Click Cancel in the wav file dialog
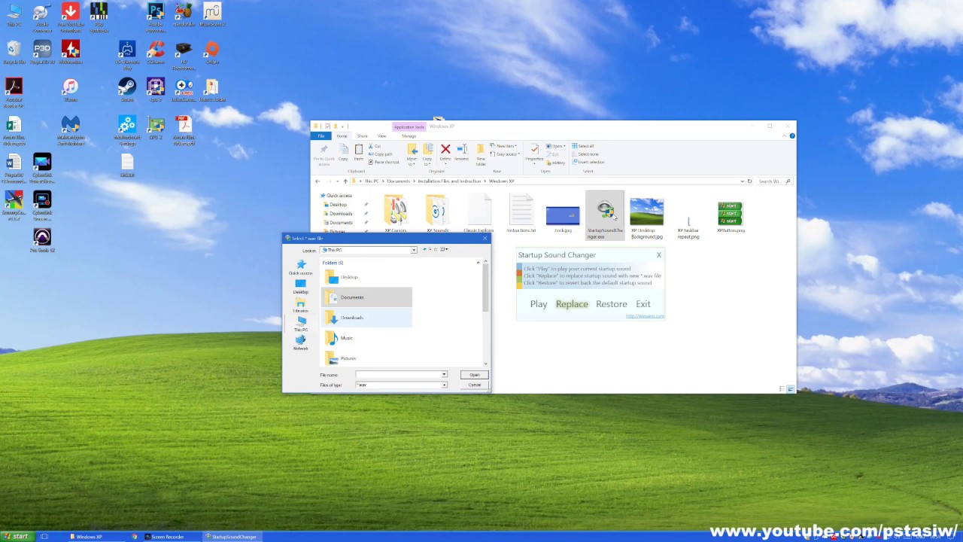963x542 pixels. (475, 385)
